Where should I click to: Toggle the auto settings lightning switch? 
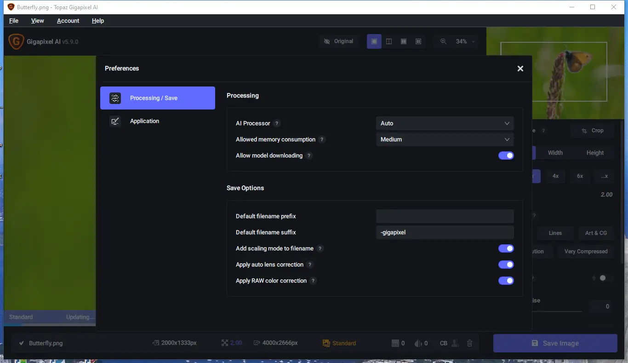click(603, 278)
